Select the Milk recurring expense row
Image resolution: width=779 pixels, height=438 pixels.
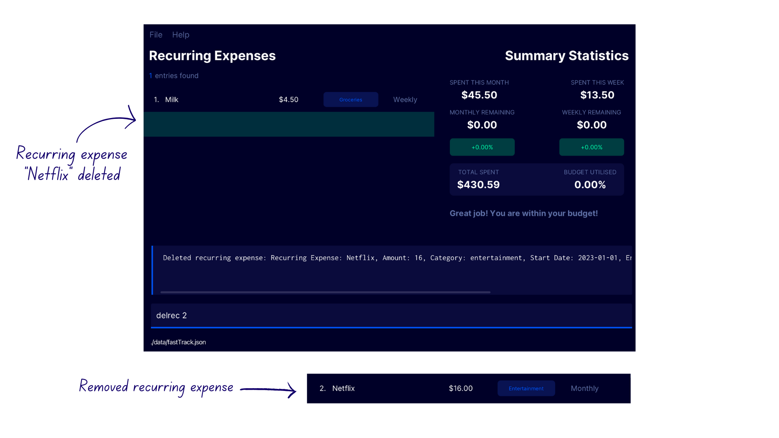click(x=289, y=99)
